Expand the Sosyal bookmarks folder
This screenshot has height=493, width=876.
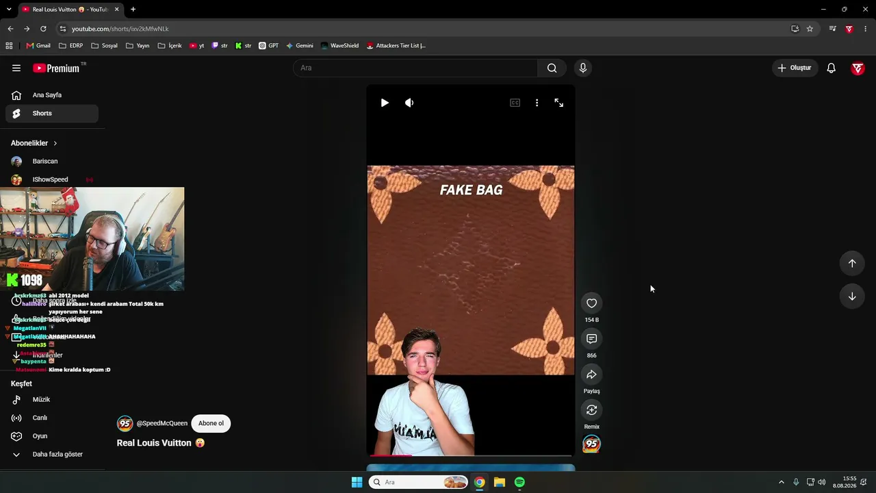pos(105,46)
